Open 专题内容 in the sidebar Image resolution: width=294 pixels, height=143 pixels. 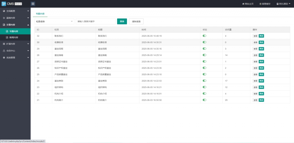(15, 31)
